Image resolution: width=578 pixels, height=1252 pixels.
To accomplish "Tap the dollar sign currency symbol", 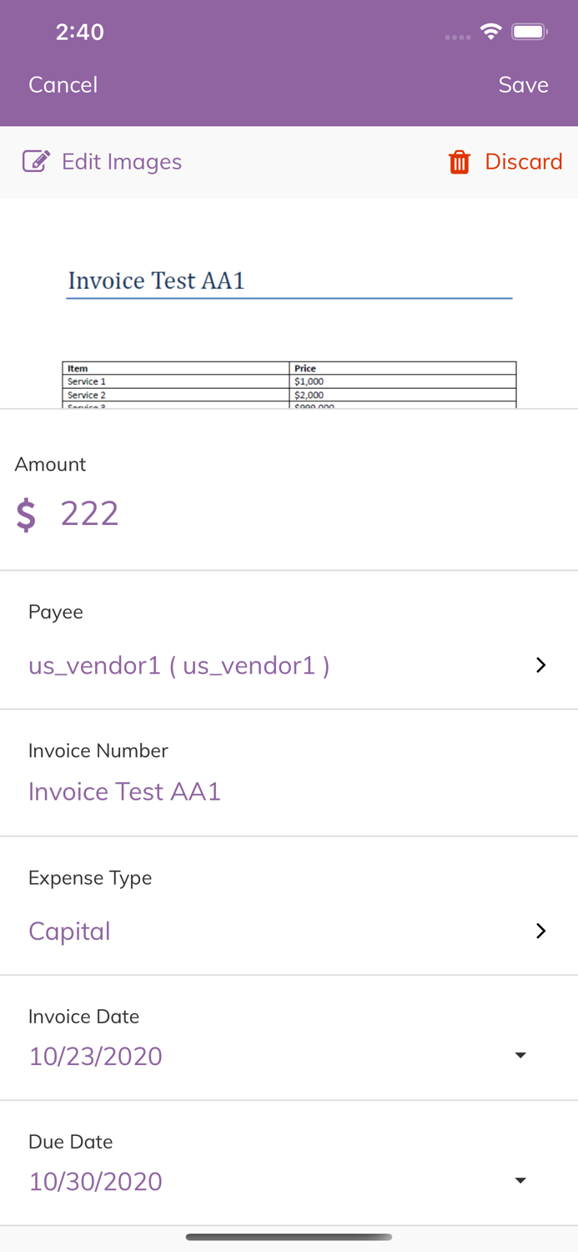I will [x=25, y=515].
